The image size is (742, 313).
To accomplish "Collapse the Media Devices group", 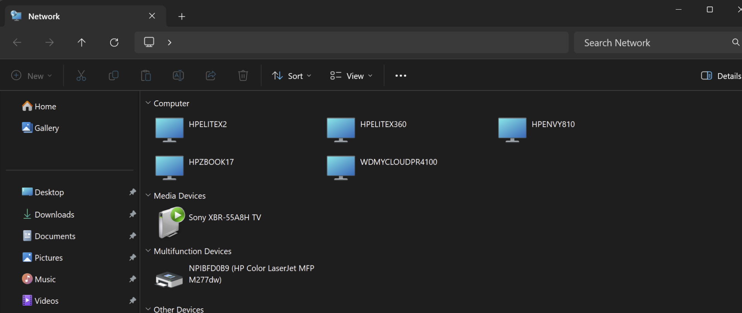I will (x=148, y=195).
